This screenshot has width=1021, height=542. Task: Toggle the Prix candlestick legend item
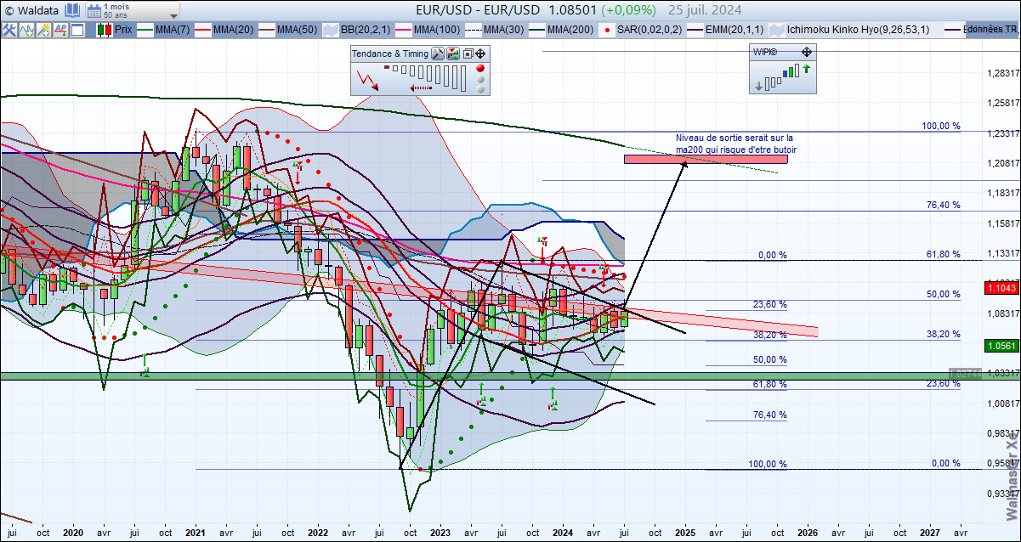(115, 30)
